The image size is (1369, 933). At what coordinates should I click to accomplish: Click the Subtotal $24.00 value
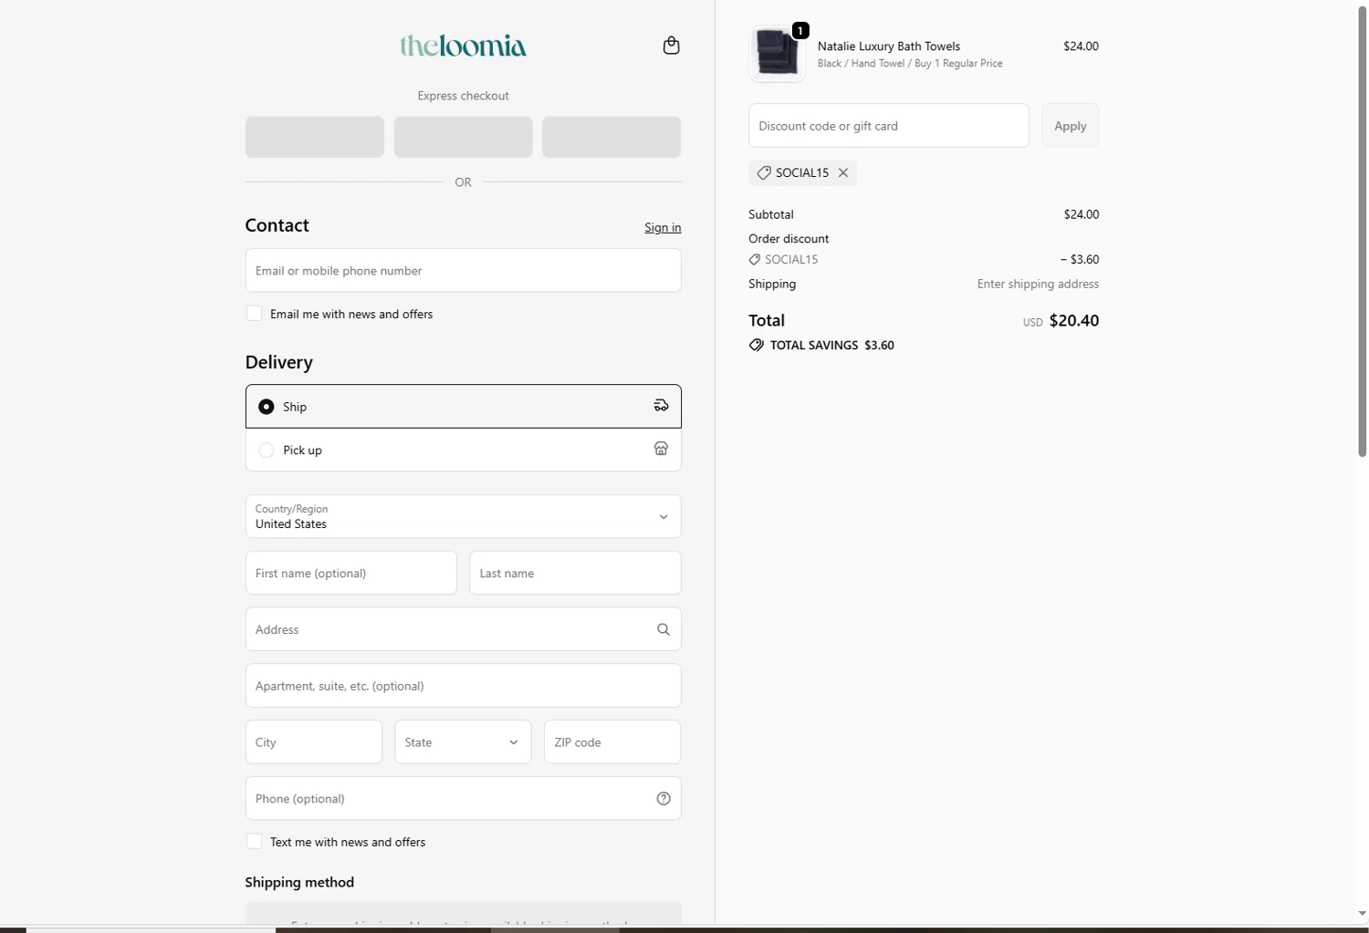(x=1082, y=214)
